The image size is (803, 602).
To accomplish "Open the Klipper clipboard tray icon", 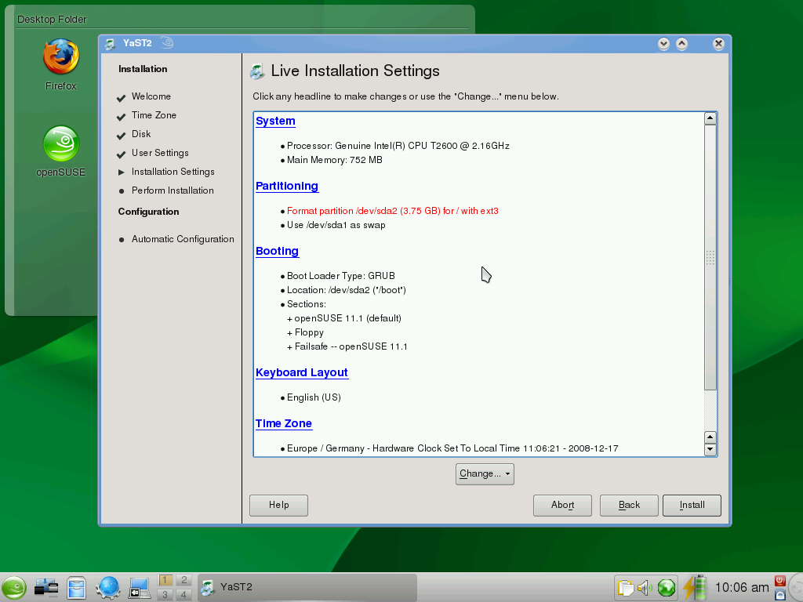I will (625, 588).
